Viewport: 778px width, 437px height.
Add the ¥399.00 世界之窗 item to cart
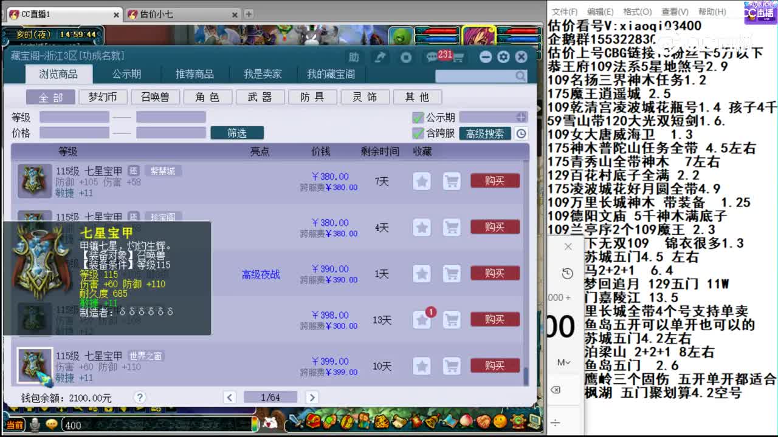[452, 366]
